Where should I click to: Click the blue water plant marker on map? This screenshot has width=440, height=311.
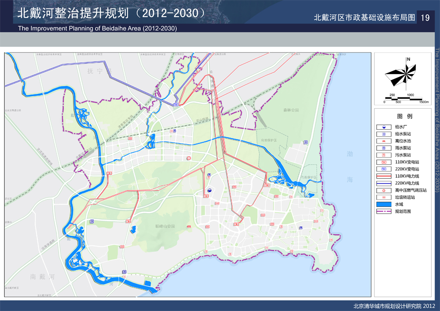point(209,191)
